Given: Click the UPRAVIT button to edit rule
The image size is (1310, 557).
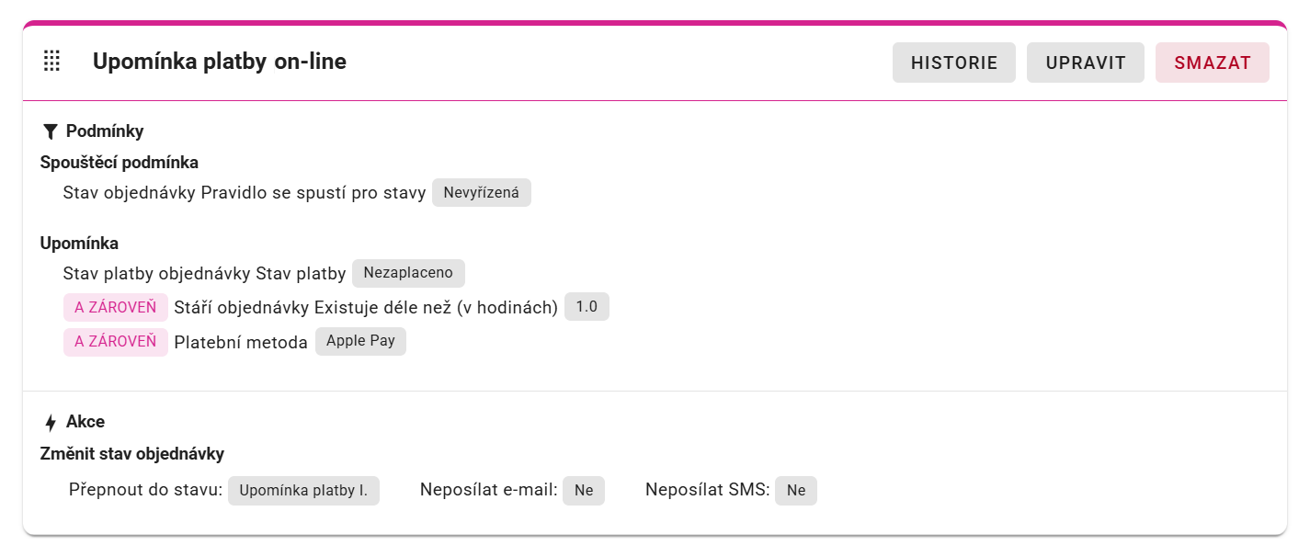Looking at the screenshot, I should click(1086, 63).
